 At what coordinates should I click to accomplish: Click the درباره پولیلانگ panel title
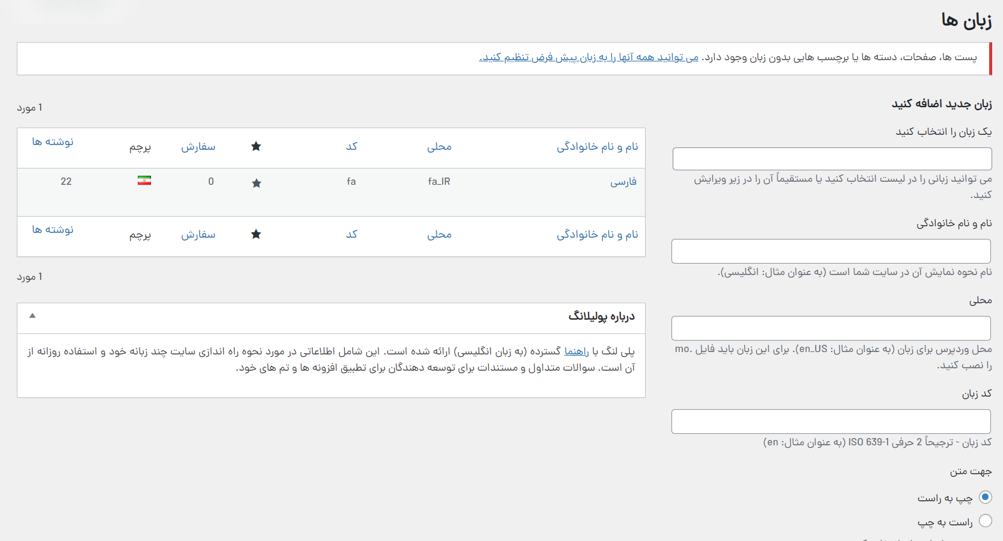coord(601,316)
